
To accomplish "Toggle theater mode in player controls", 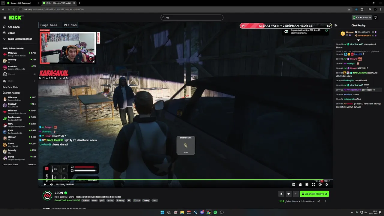I will tap(307, 184).
